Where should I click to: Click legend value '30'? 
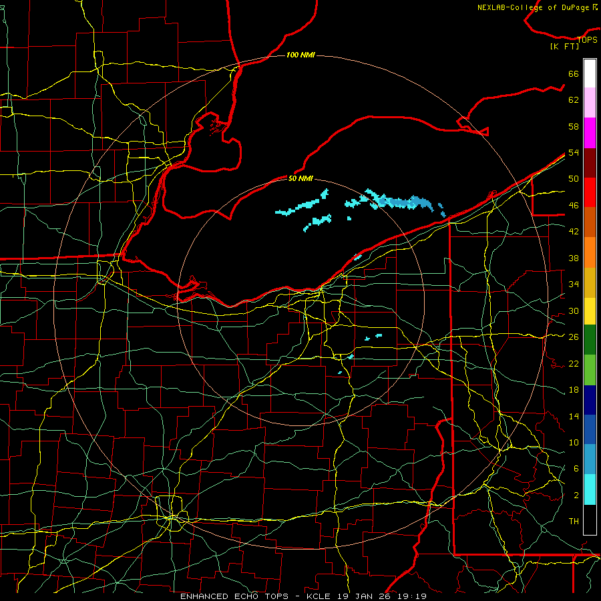(x=574, y=311)
